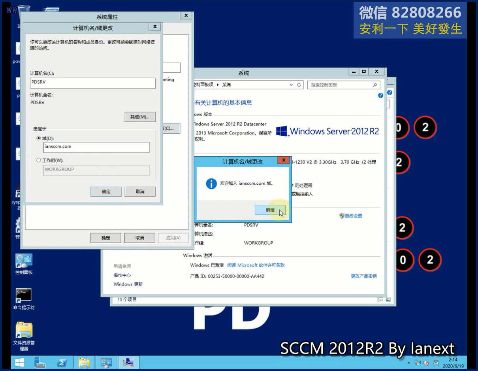This screenshot has height=371, width=478.
Task: Switch to the System Properties taskbar item
Action: pos(129,362)
